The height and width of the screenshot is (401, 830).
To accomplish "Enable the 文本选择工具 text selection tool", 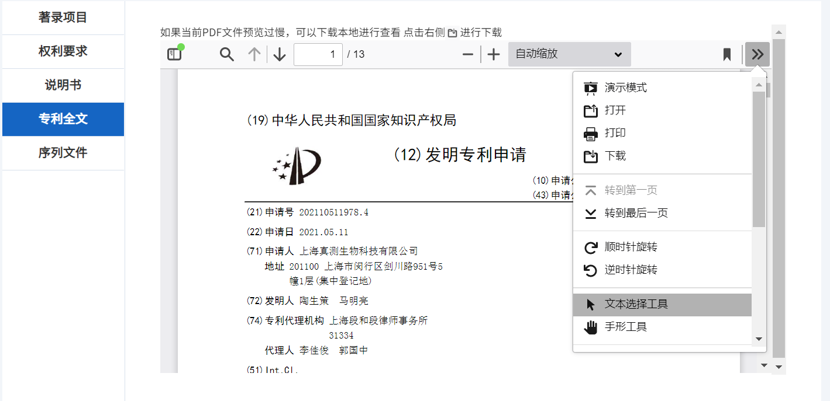I will pos(636,304).
